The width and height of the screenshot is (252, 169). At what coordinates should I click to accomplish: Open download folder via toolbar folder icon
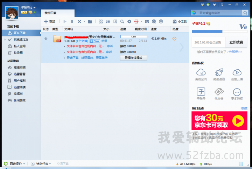(90, 22)
